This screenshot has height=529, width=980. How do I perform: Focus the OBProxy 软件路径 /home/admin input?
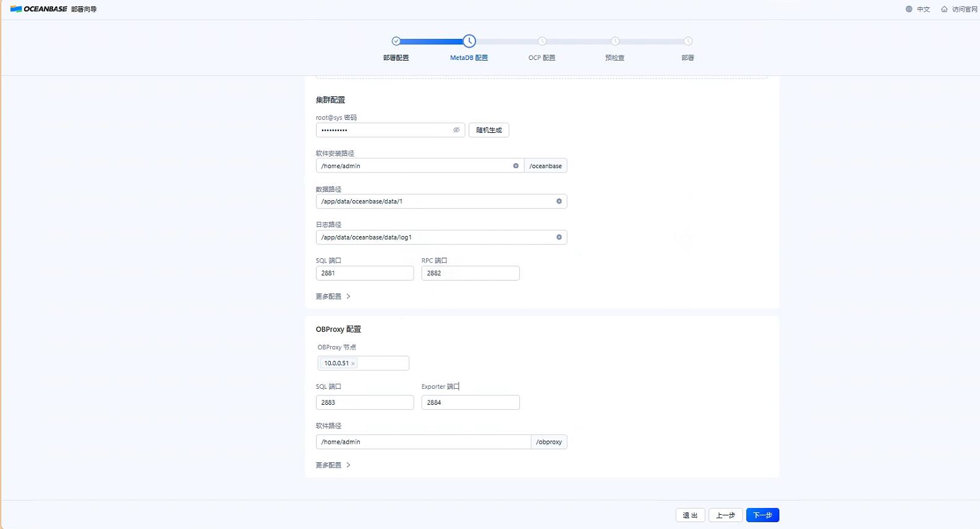424,442
